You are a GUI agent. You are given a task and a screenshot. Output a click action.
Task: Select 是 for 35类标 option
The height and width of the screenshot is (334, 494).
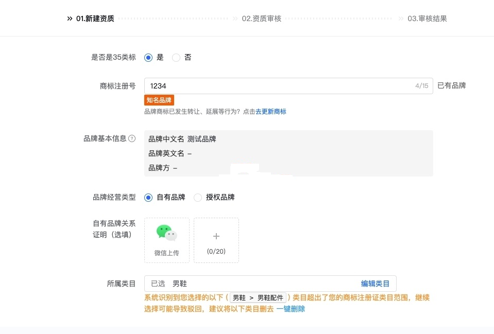pos(148,58)
